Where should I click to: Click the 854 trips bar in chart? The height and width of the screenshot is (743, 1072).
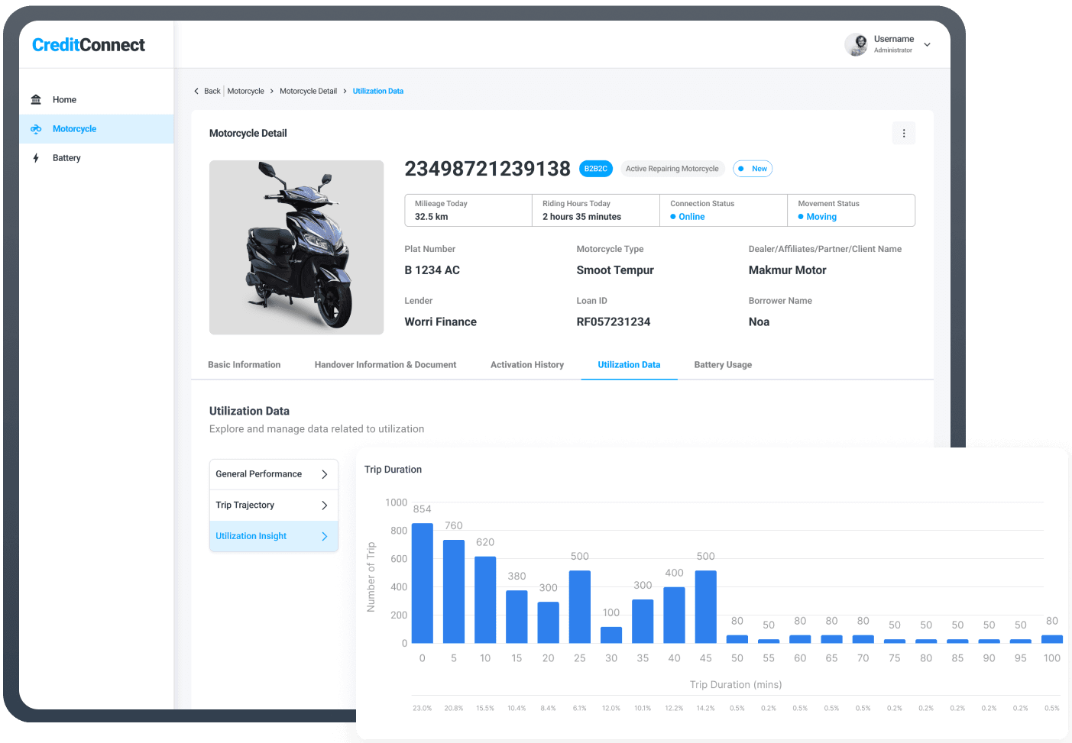tap(422, 583)
